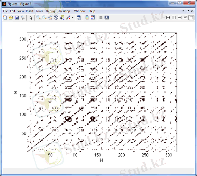Activate the Zoom In tool
The image size is (197, 176).
38,18
